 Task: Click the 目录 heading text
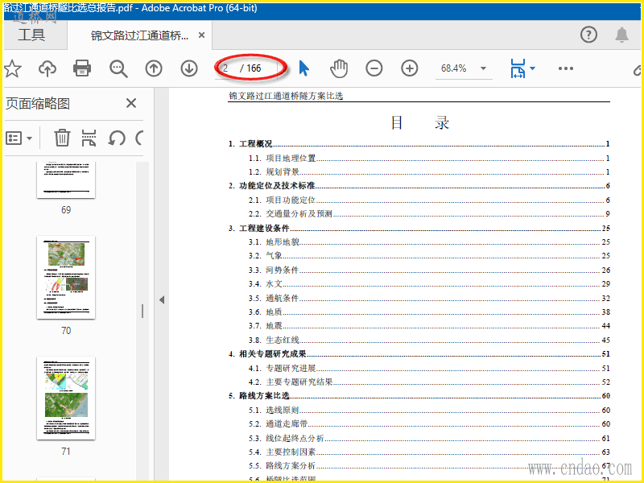(419, 122)
